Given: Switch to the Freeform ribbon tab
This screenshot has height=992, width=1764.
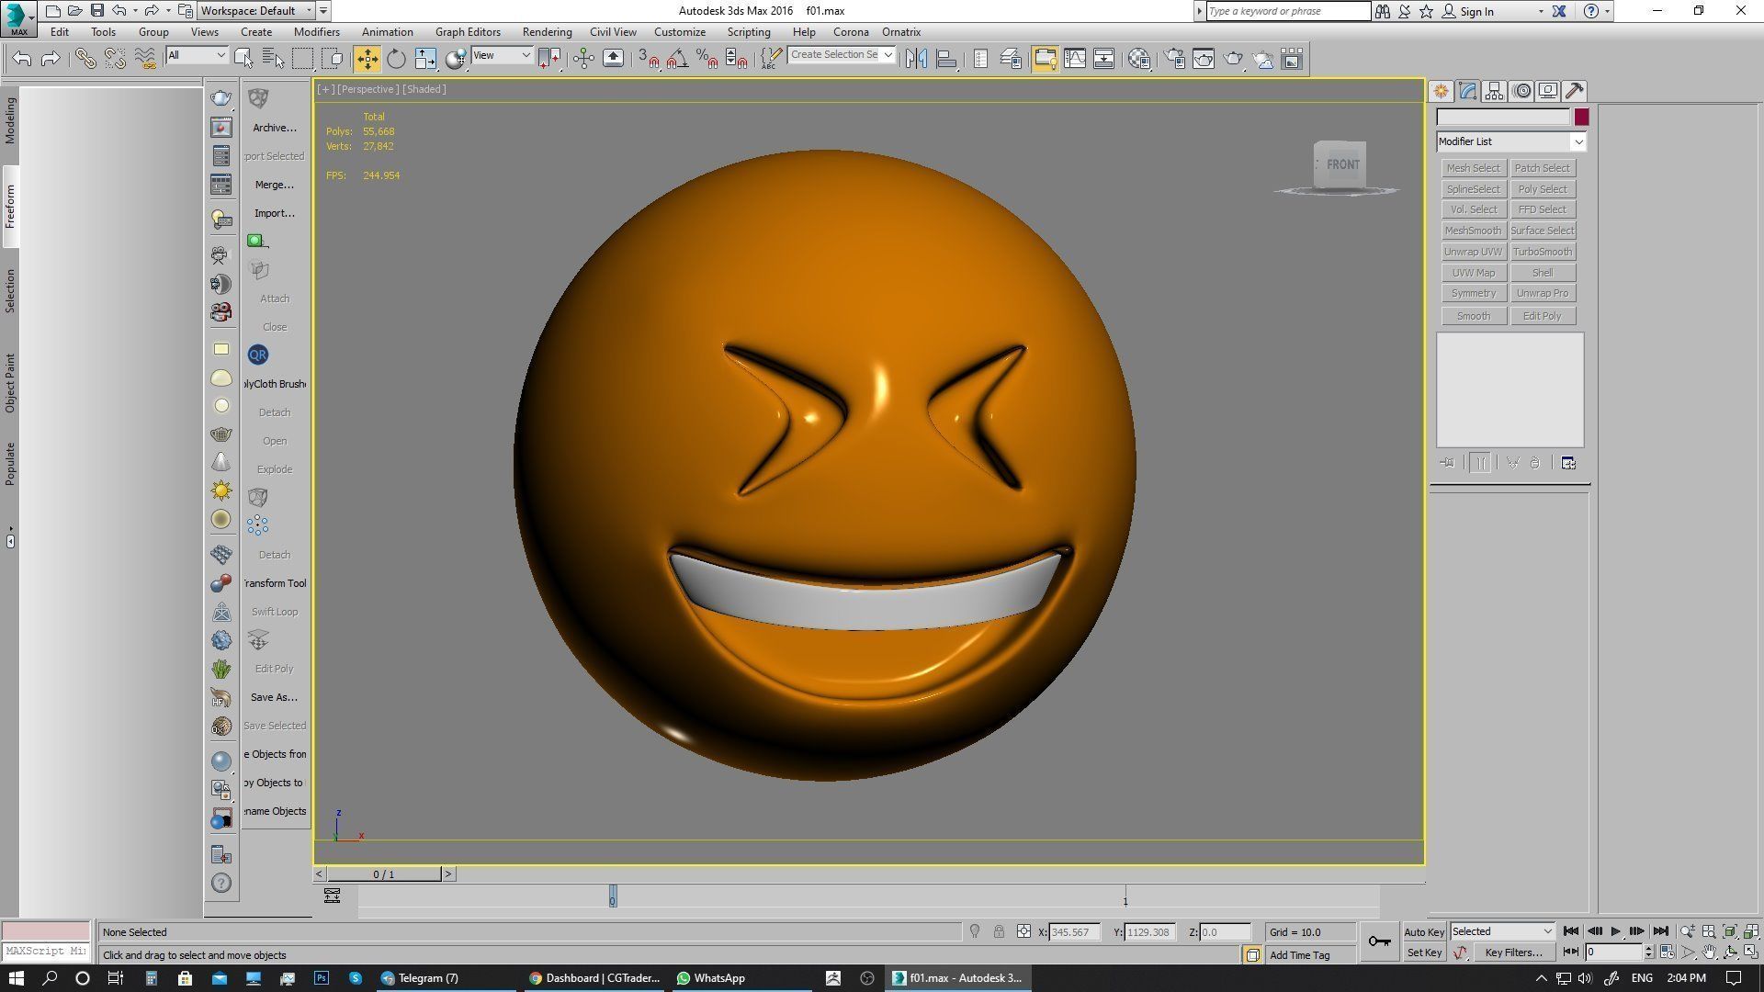Looking at the screenshot, I should pos(10,207).
